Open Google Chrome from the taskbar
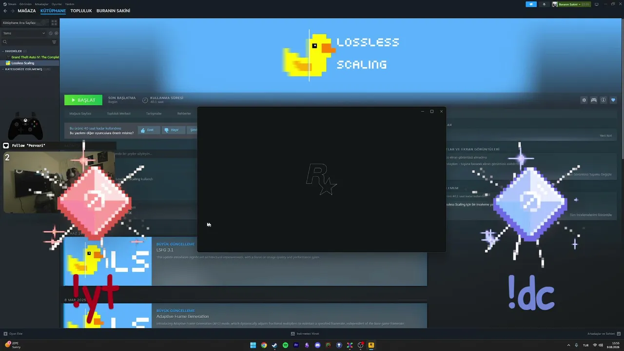 click(264, 345)
